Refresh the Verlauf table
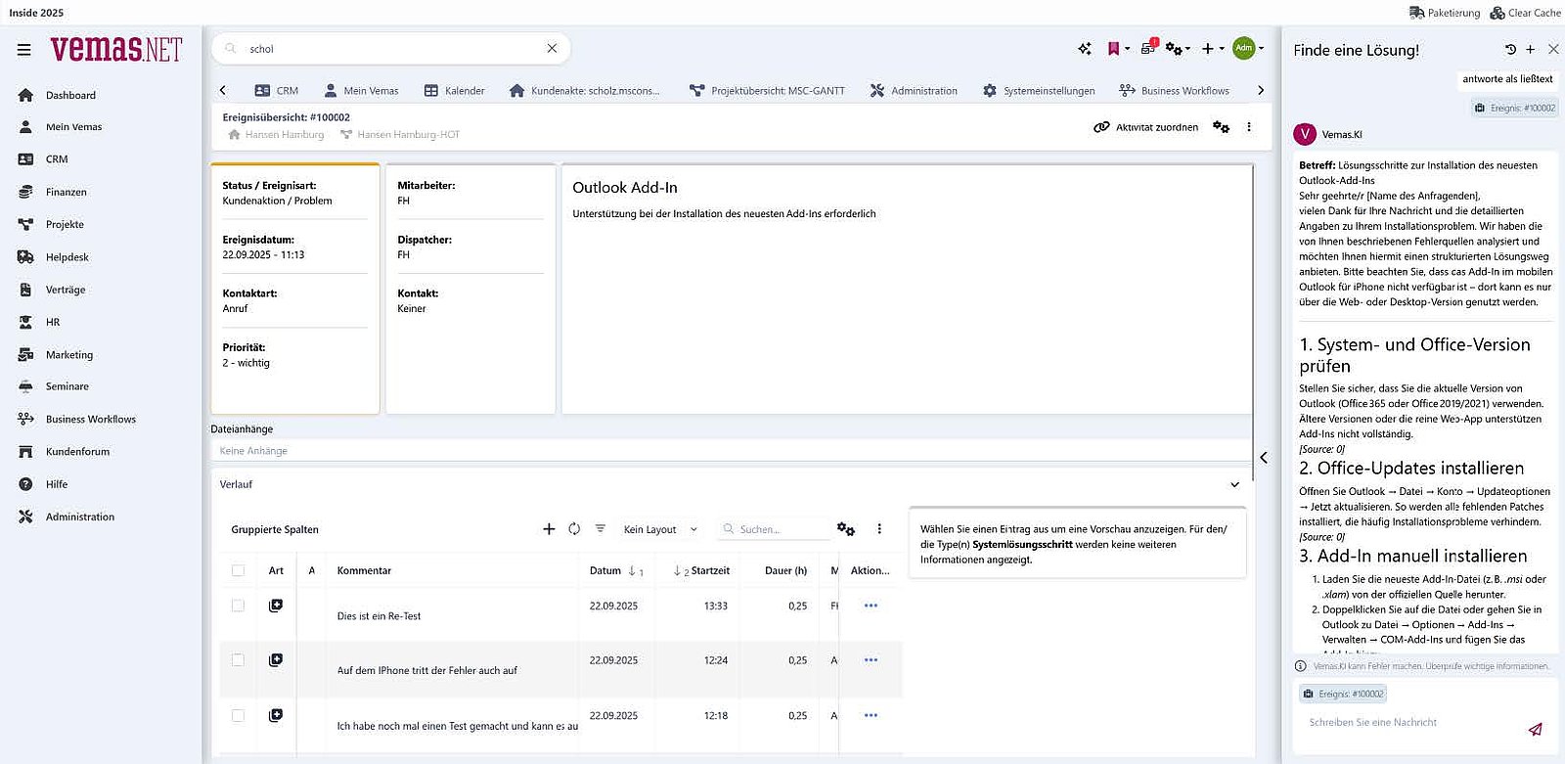Image resolution: width=1565 pixels, height=764 pixels. (x=574, y=529)
